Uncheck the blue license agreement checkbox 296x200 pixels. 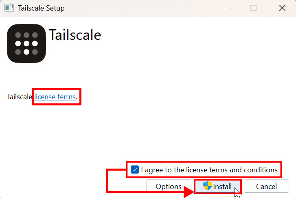pyautogui.click(x=135, y=170)
